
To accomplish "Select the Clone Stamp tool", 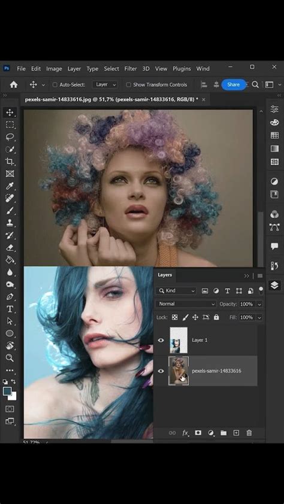I will point(10,223).
